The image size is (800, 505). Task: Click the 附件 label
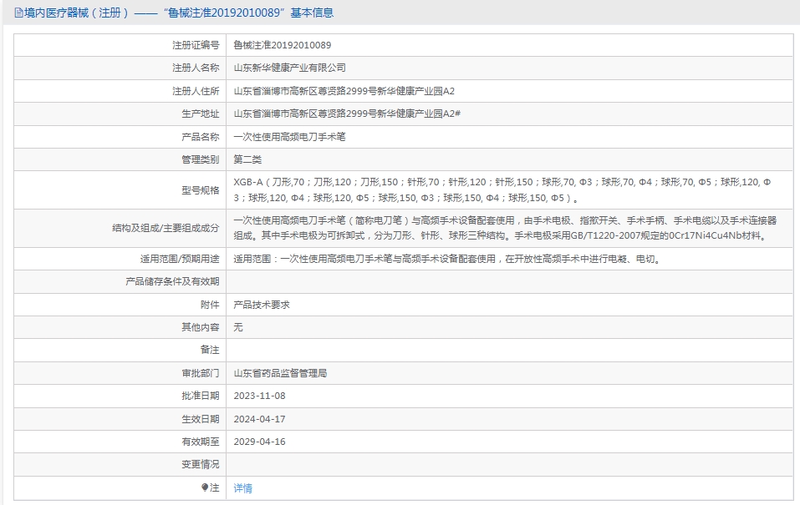tap(210, 305)
